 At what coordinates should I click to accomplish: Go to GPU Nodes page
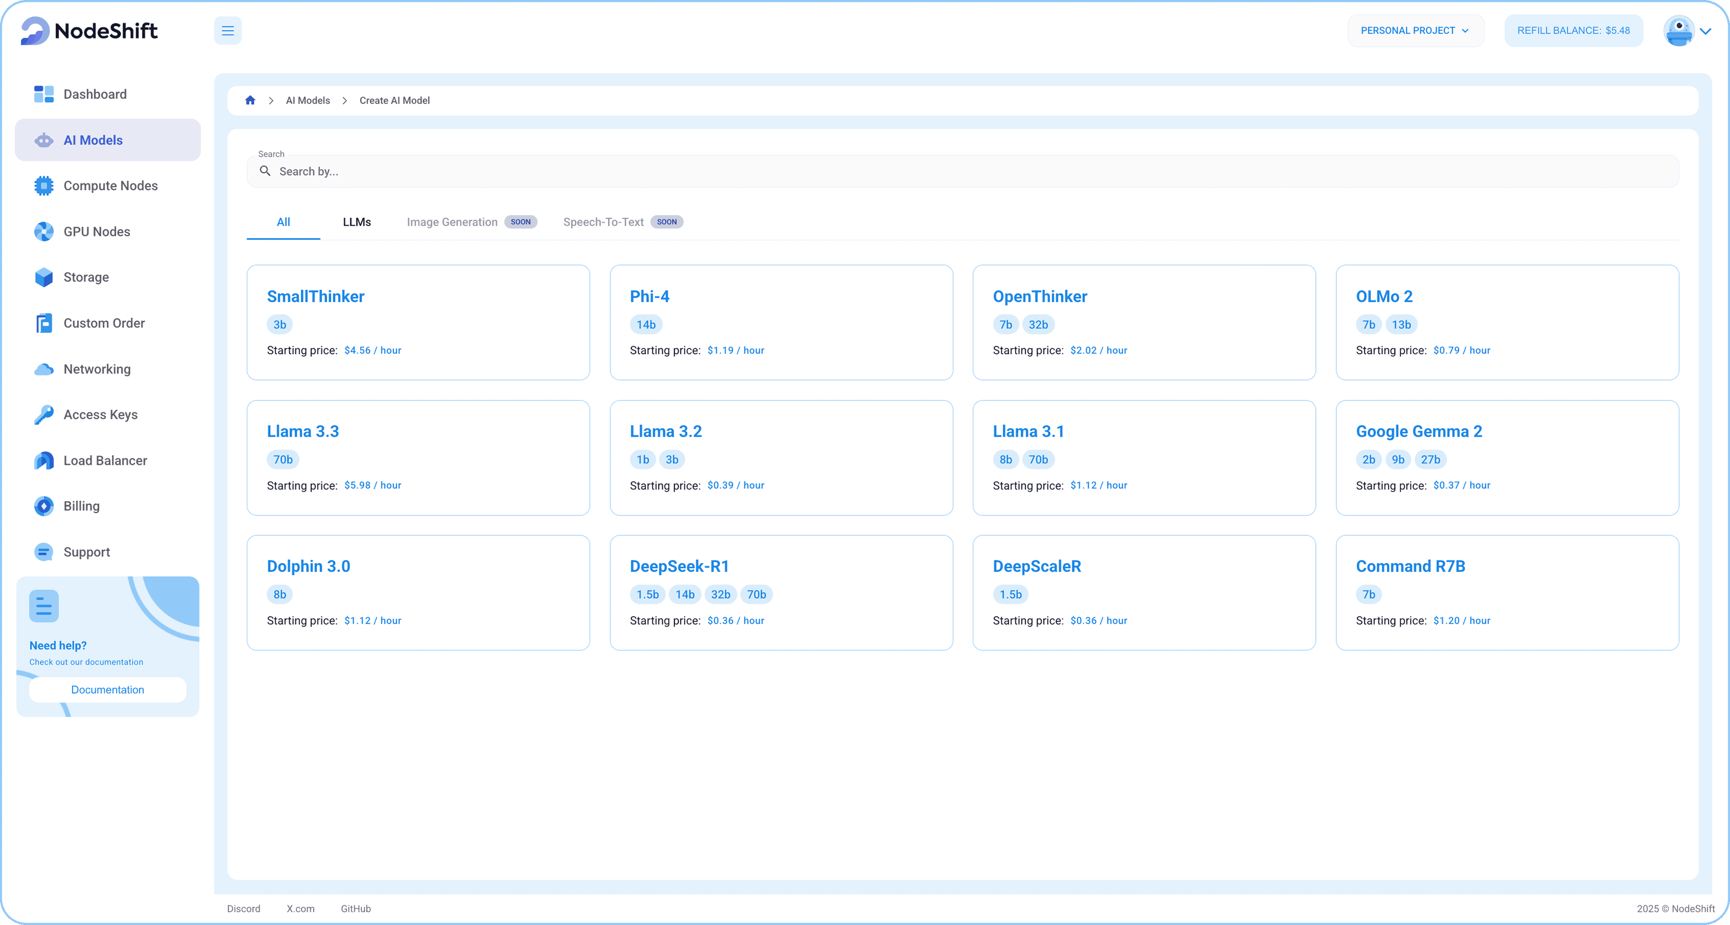point(108,232)
